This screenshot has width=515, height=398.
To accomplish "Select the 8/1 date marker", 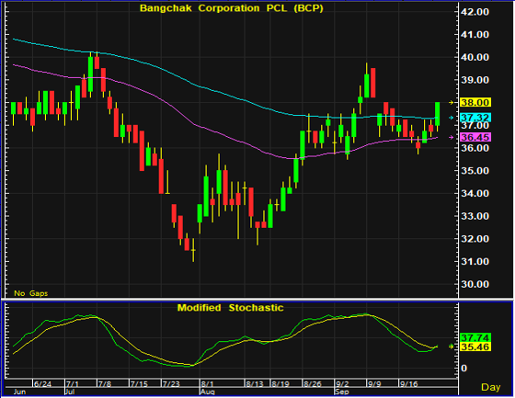I will (x=207, y=384).
